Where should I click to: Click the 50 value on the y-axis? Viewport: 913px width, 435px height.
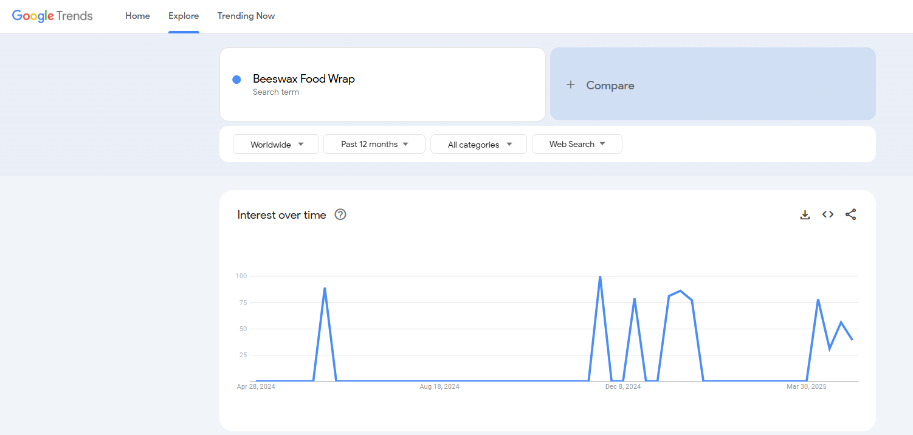tap(243, 329)
